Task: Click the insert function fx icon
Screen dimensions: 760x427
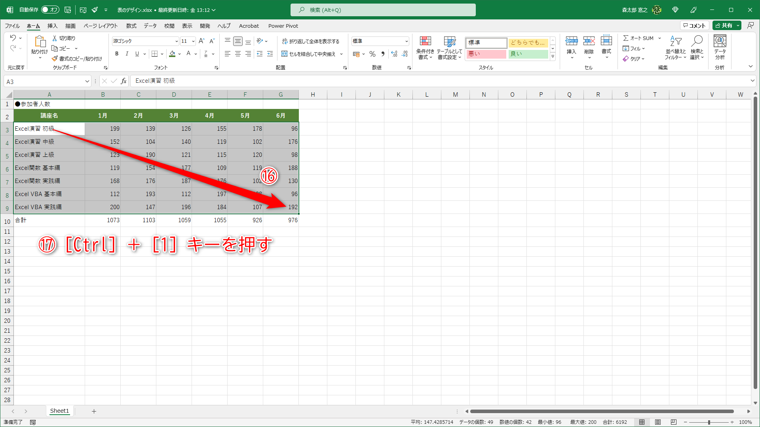Action: [x=124, y=81]
